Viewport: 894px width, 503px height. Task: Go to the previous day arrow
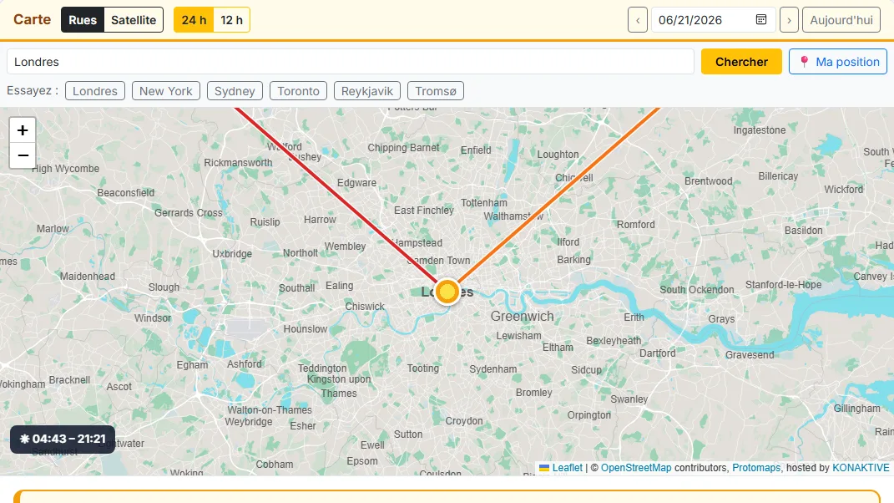click(638, 20)
